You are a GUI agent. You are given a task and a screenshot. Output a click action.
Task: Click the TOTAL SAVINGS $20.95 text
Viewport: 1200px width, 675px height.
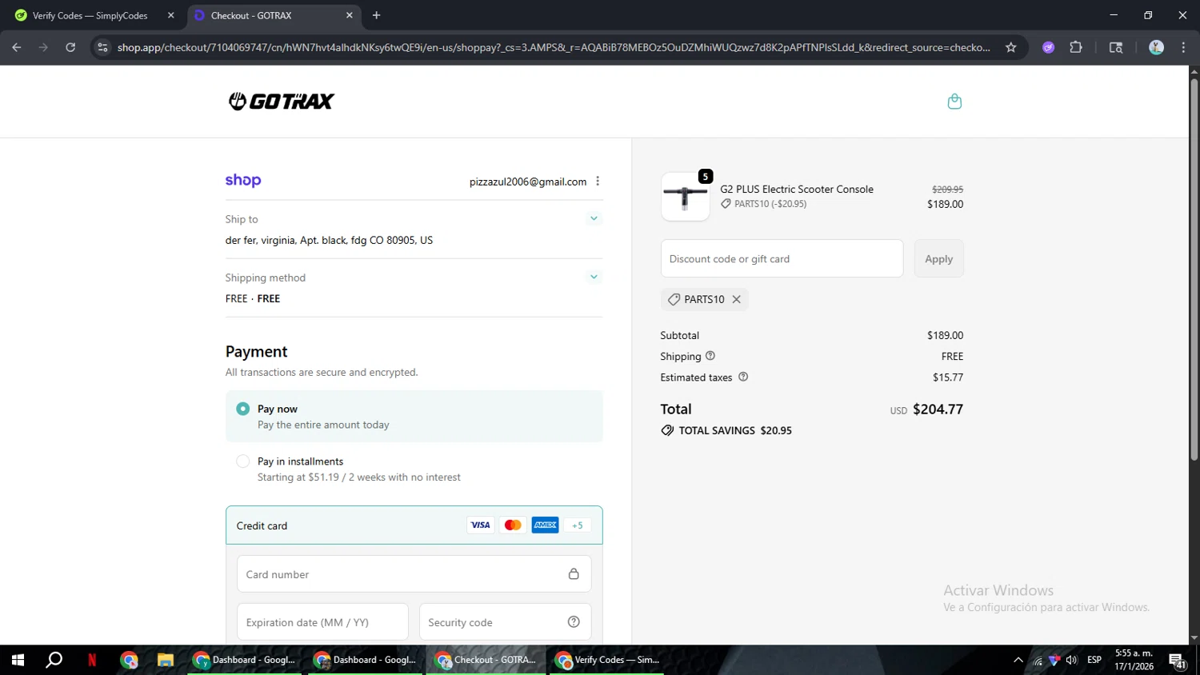(735, 430)
